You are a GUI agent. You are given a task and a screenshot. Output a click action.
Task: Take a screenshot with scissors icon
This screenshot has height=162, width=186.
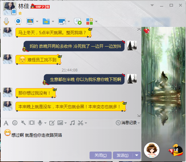pyautogui.click(x=80, y=123)
